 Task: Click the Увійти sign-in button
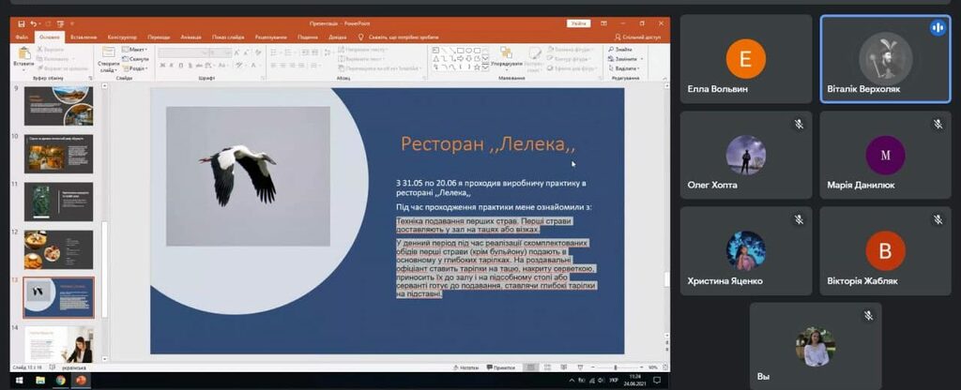coord(579,23)
